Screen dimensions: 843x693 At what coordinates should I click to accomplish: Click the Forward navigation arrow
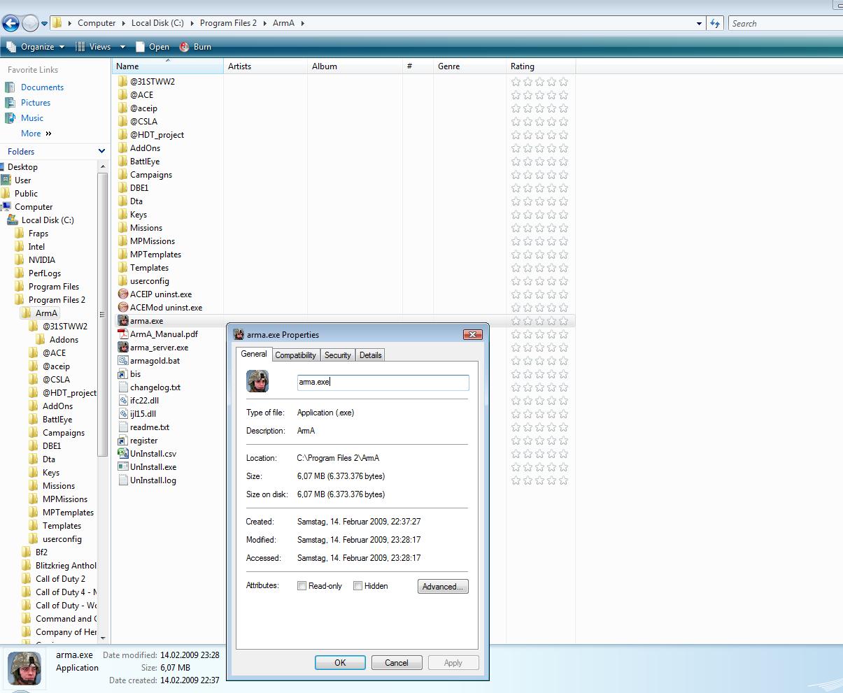coord(30,23)
